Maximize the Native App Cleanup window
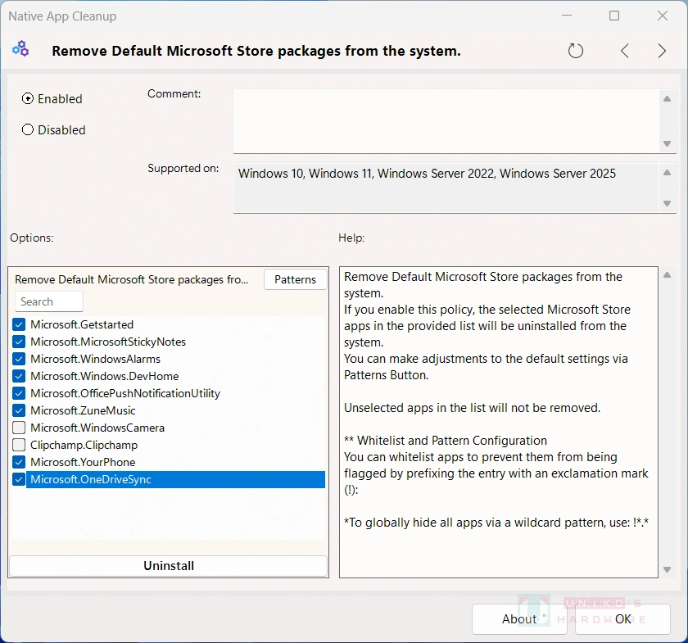The height and width of the screenshot is (643, 688). pos(614,16)
